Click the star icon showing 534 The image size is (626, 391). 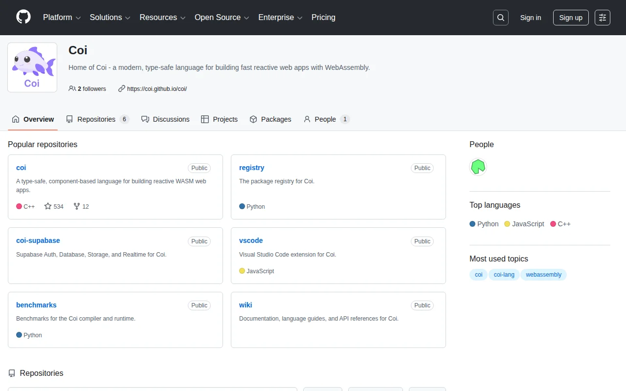[48, 206]
